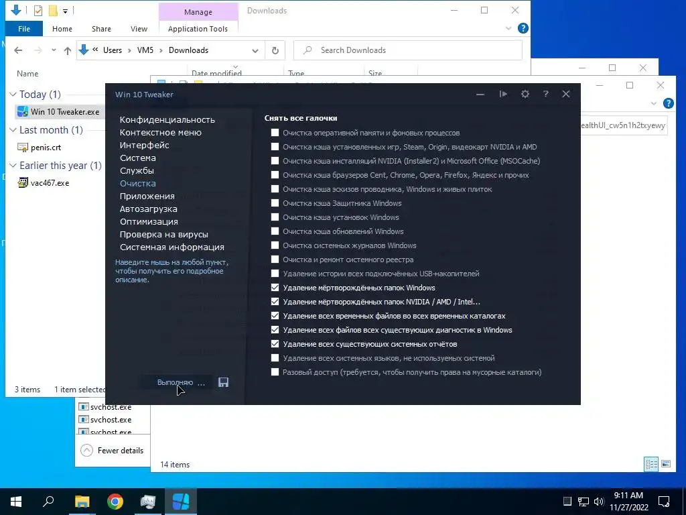Check Очистка системных журналов Windows
686x515 pixels.
(275, 245)
